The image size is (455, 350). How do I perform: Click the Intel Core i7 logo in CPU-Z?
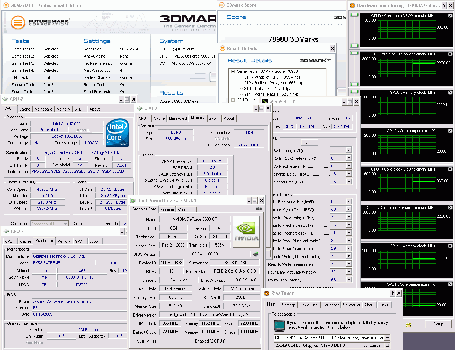tap(117, 133)
